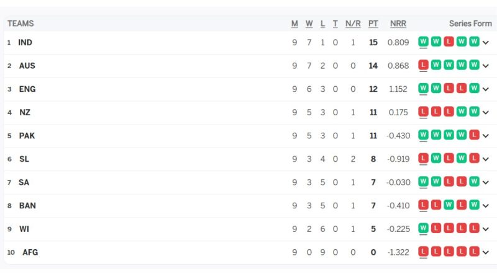Expand Bangladesh's series form chevron
The image size is (497, 279).
pos(486,206)
